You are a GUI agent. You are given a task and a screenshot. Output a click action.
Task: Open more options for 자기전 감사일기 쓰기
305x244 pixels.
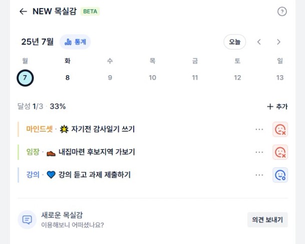(259, 129)
